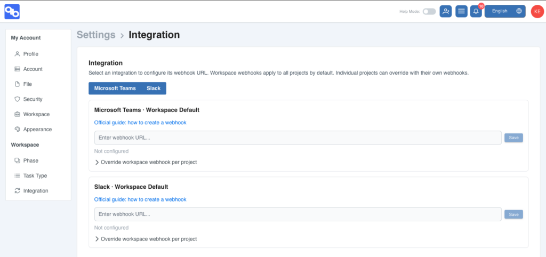
Task: Click Slack · Workspace Default heading
Action: click(131, 187)
